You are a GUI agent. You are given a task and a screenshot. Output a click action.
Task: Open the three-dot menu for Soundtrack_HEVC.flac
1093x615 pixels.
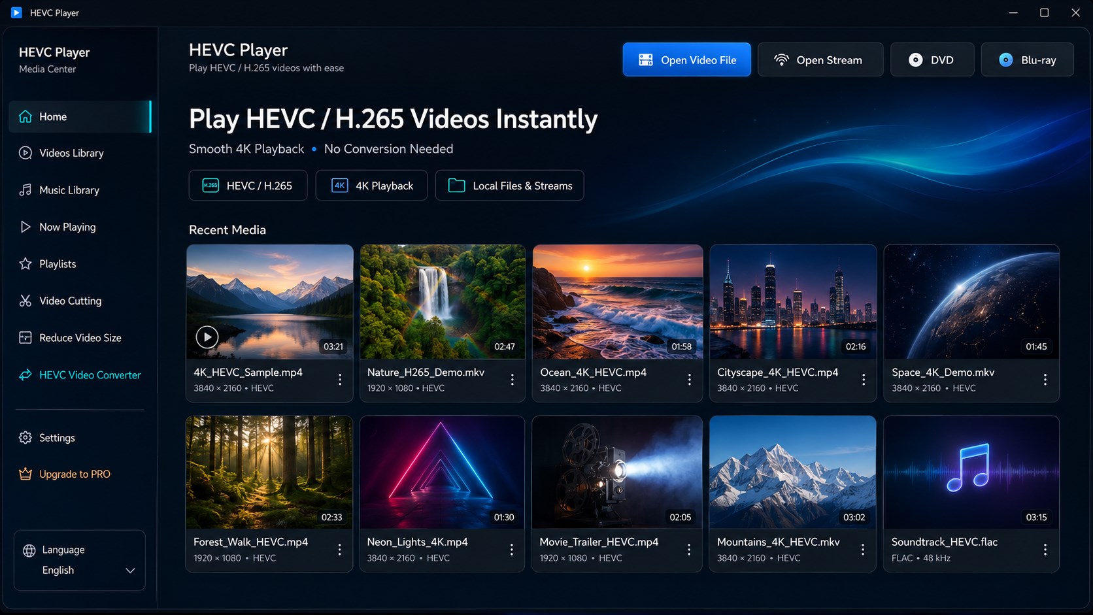pos(1045,550)
